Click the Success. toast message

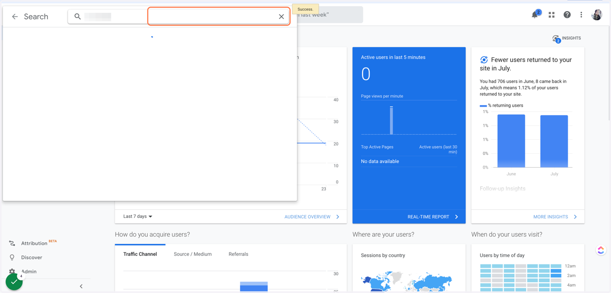pyautogui.click(x=305, y=9)
